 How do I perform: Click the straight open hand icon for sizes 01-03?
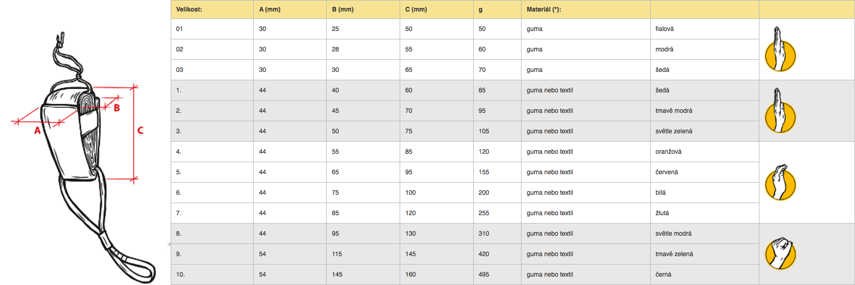pos(780,49)
